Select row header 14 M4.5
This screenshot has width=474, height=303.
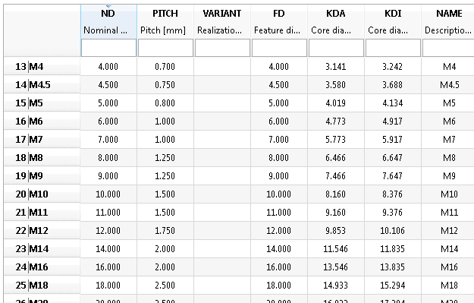(x=42, y=85)
